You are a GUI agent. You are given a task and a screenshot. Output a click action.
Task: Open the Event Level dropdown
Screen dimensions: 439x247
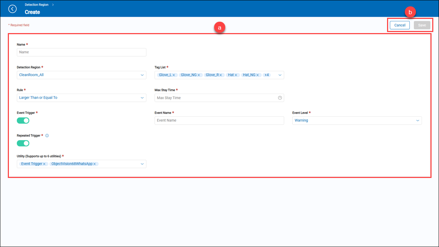pyautogui.click(x=357, y=121)
